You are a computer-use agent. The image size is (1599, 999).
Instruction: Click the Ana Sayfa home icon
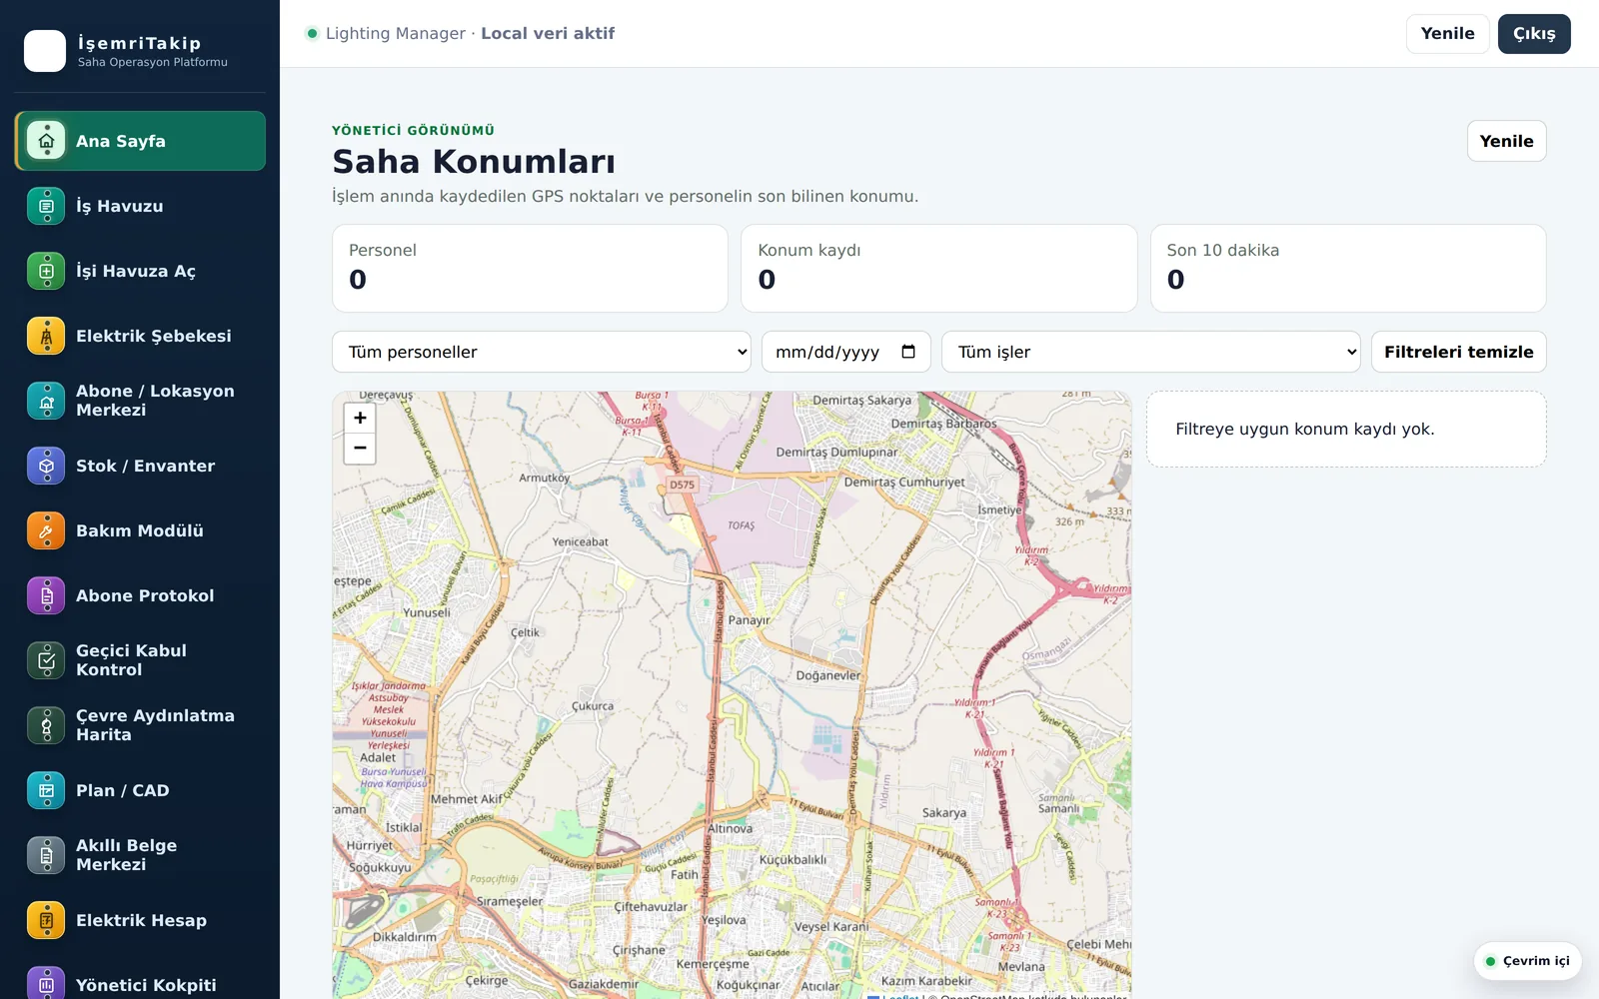pyautogui.click(x=46, y=141)
